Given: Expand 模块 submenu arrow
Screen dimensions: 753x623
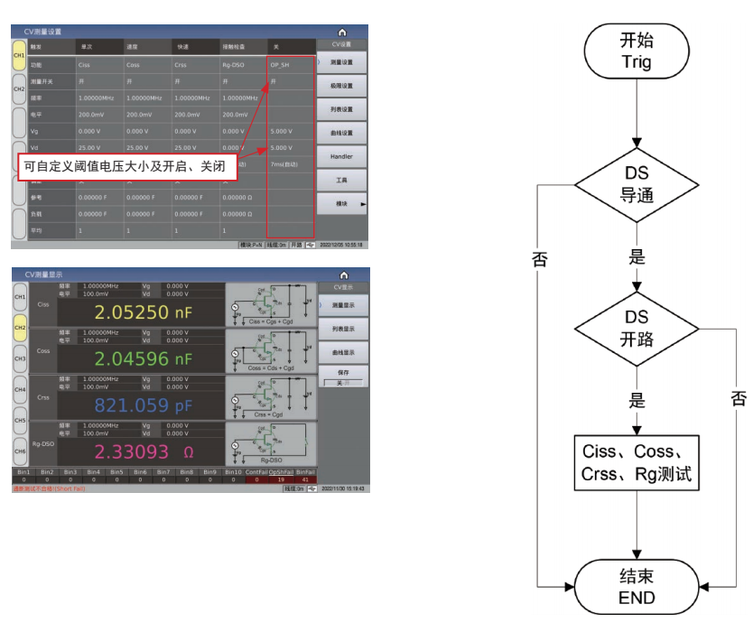Looking at the screenshot, I should click(363, 204).
